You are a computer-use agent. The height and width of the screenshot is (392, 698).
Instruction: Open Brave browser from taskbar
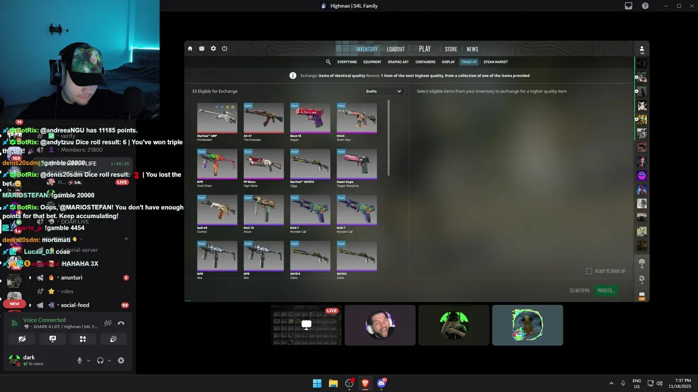(x=365, y=383)
